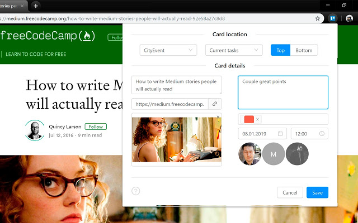This screenshot has width=358, height=223.
Task: Click the Follow button in freeCodeCamp header
Action: click(115, 37)
